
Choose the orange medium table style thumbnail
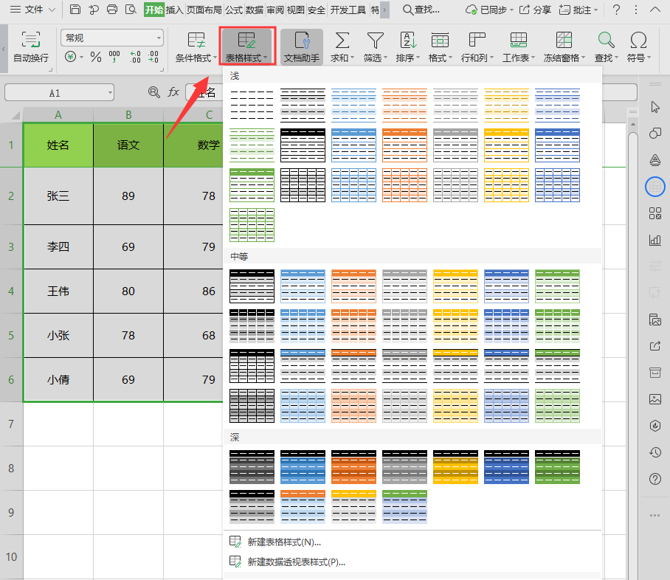[x=353, y=286]
